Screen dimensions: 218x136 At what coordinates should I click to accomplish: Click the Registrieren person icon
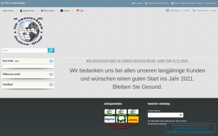point(21,11)
